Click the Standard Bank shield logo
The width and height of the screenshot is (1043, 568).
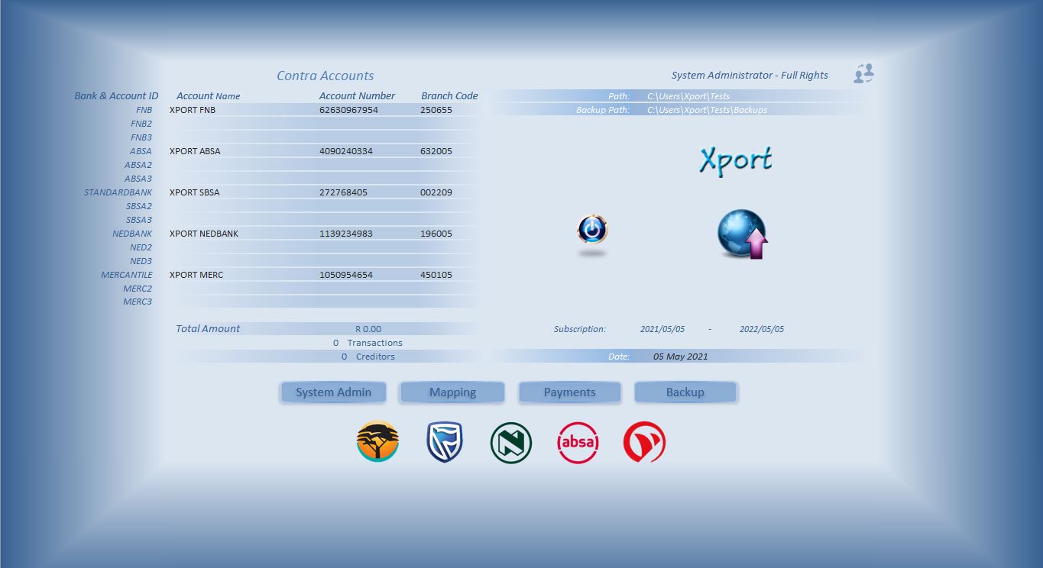[x=444, y=442]
